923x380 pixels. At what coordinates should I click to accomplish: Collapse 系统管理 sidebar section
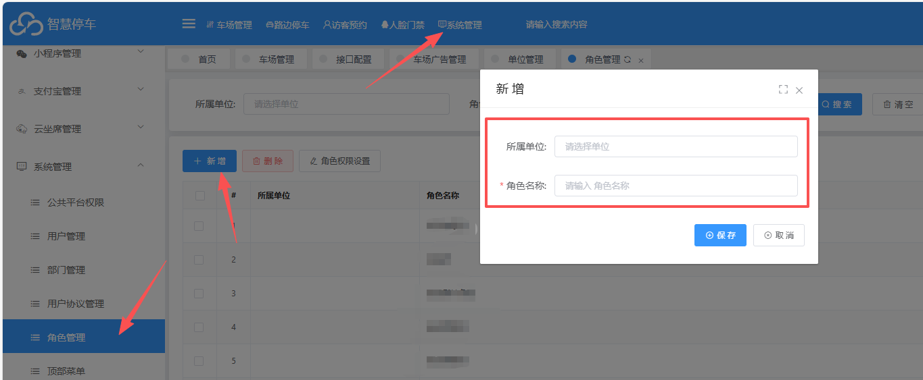point(84,167)
